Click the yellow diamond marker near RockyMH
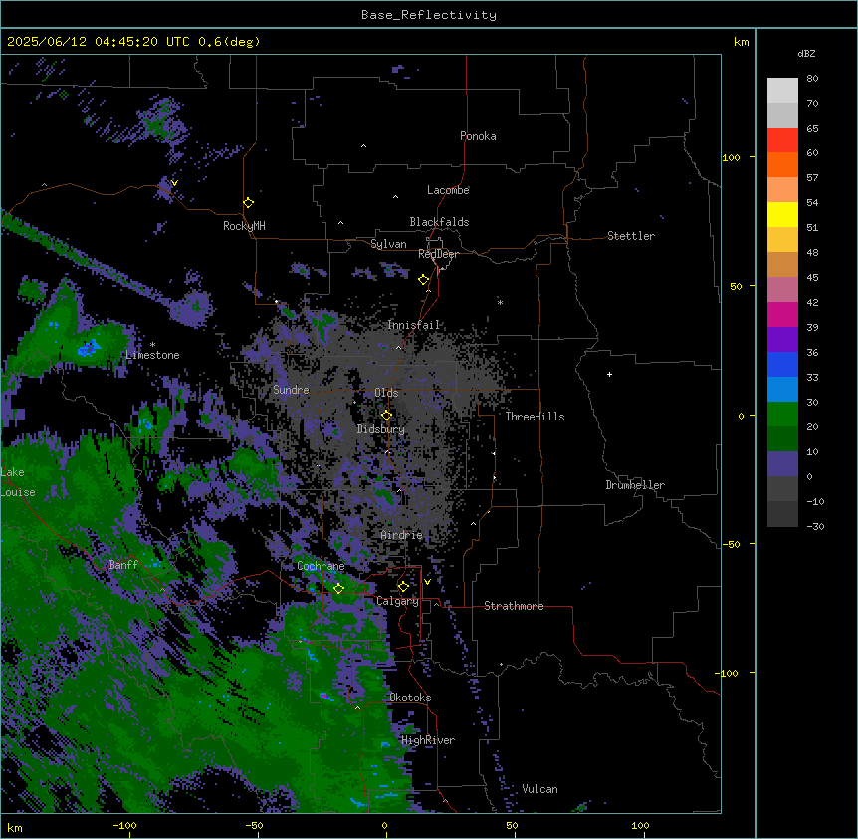This screenshot has height=839, width=858. click(248, 203)
